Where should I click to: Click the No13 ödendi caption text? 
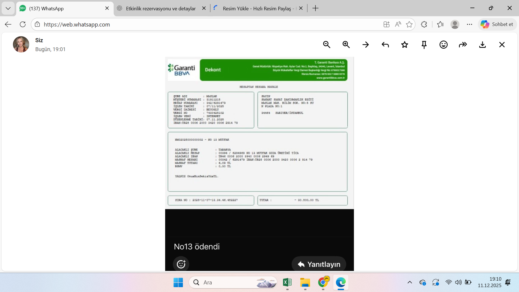click(x=197, y=247)
